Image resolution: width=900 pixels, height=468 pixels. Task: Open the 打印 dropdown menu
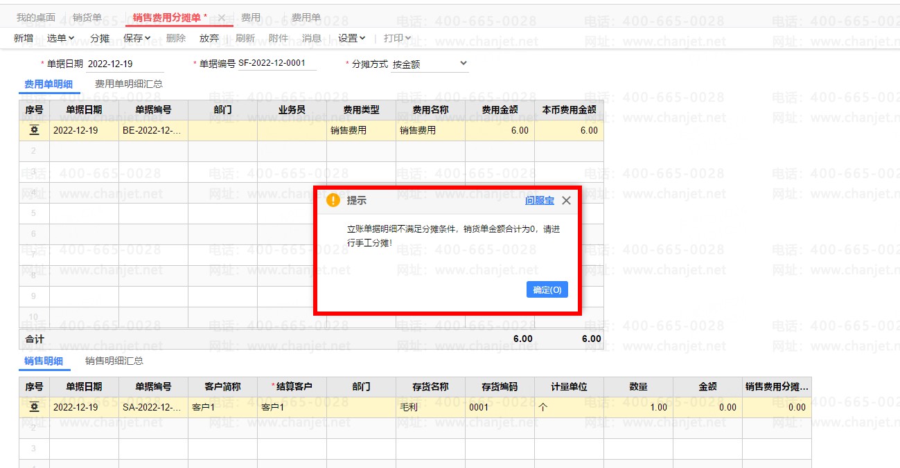(x=397, y=38)
